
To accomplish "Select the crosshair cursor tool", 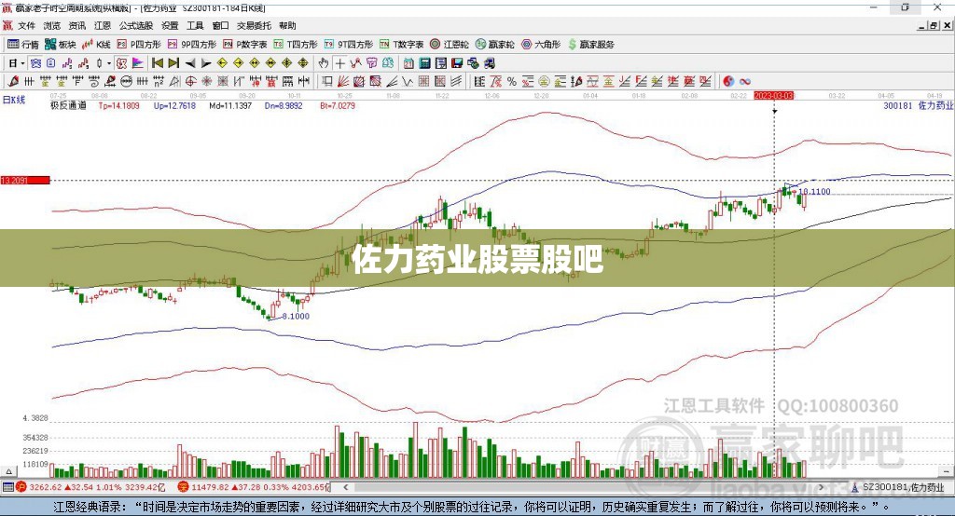I will coord(339,63).
